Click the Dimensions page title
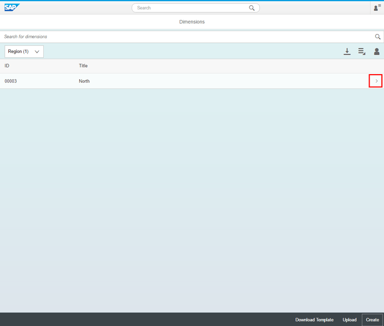 (x=192, y=22)
